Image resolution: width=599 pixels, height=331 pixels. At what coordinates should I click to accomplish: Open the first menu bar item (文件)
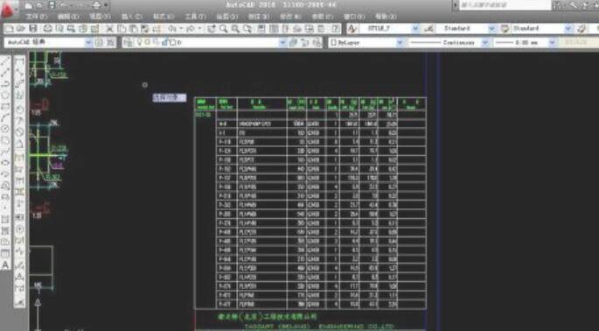coord(37,17)
